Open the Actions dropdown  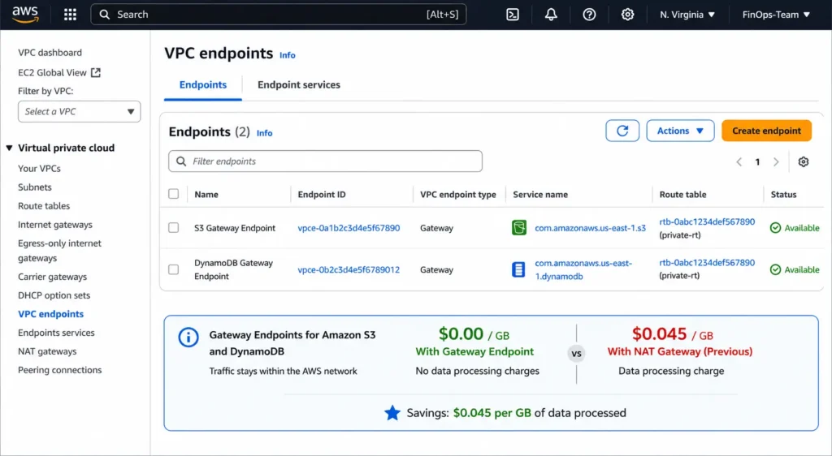(680, 131)
